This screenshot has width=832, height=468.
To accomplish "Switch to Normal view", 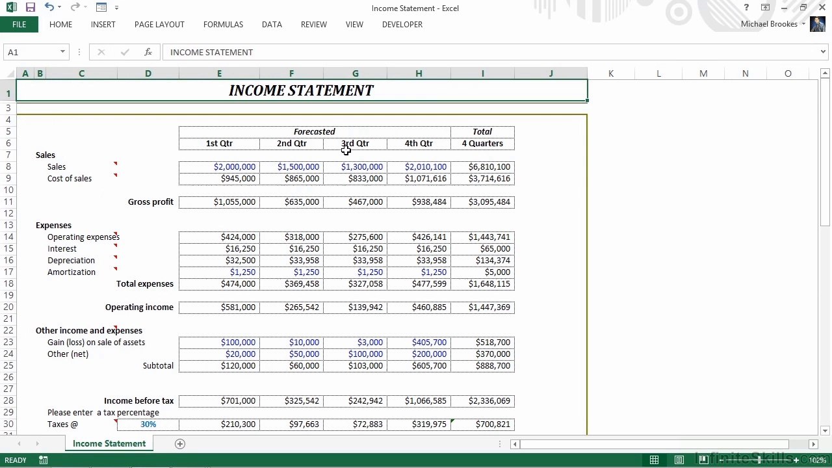I will point(654,460).
